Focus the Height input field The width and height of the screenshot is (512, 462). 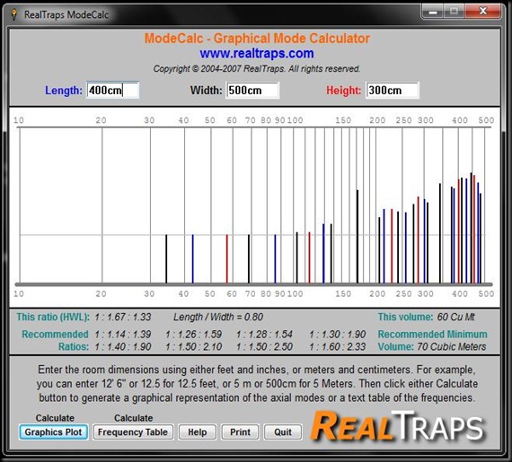click(393, 91)
